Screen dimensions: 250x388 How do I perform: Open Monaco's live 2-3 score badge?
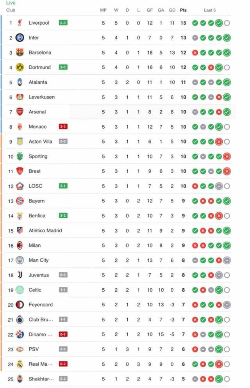pyautogui.click(x=63, y=127)
